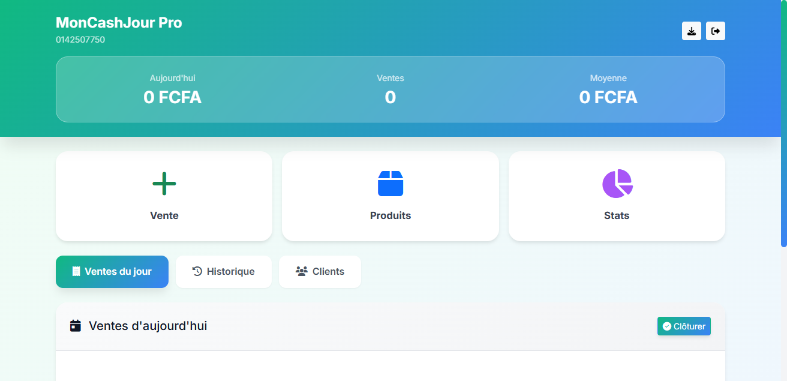787x381 pixels.
Task: Click the green plus icon for Vente
Action: tap(164, 184)
